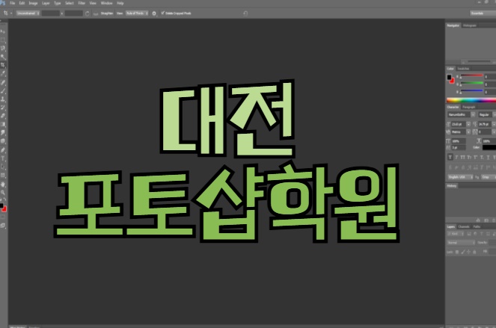Select the Rectangle shape tool

point(3,176)
